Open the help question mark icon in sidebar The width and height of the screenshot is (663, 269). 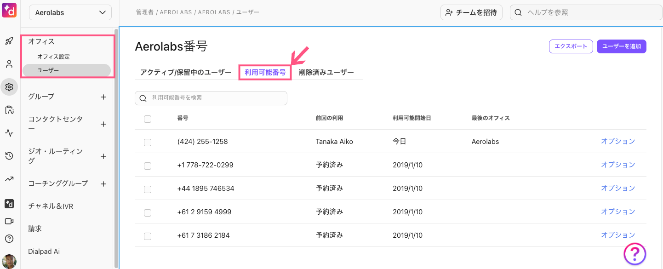point(9,239)
